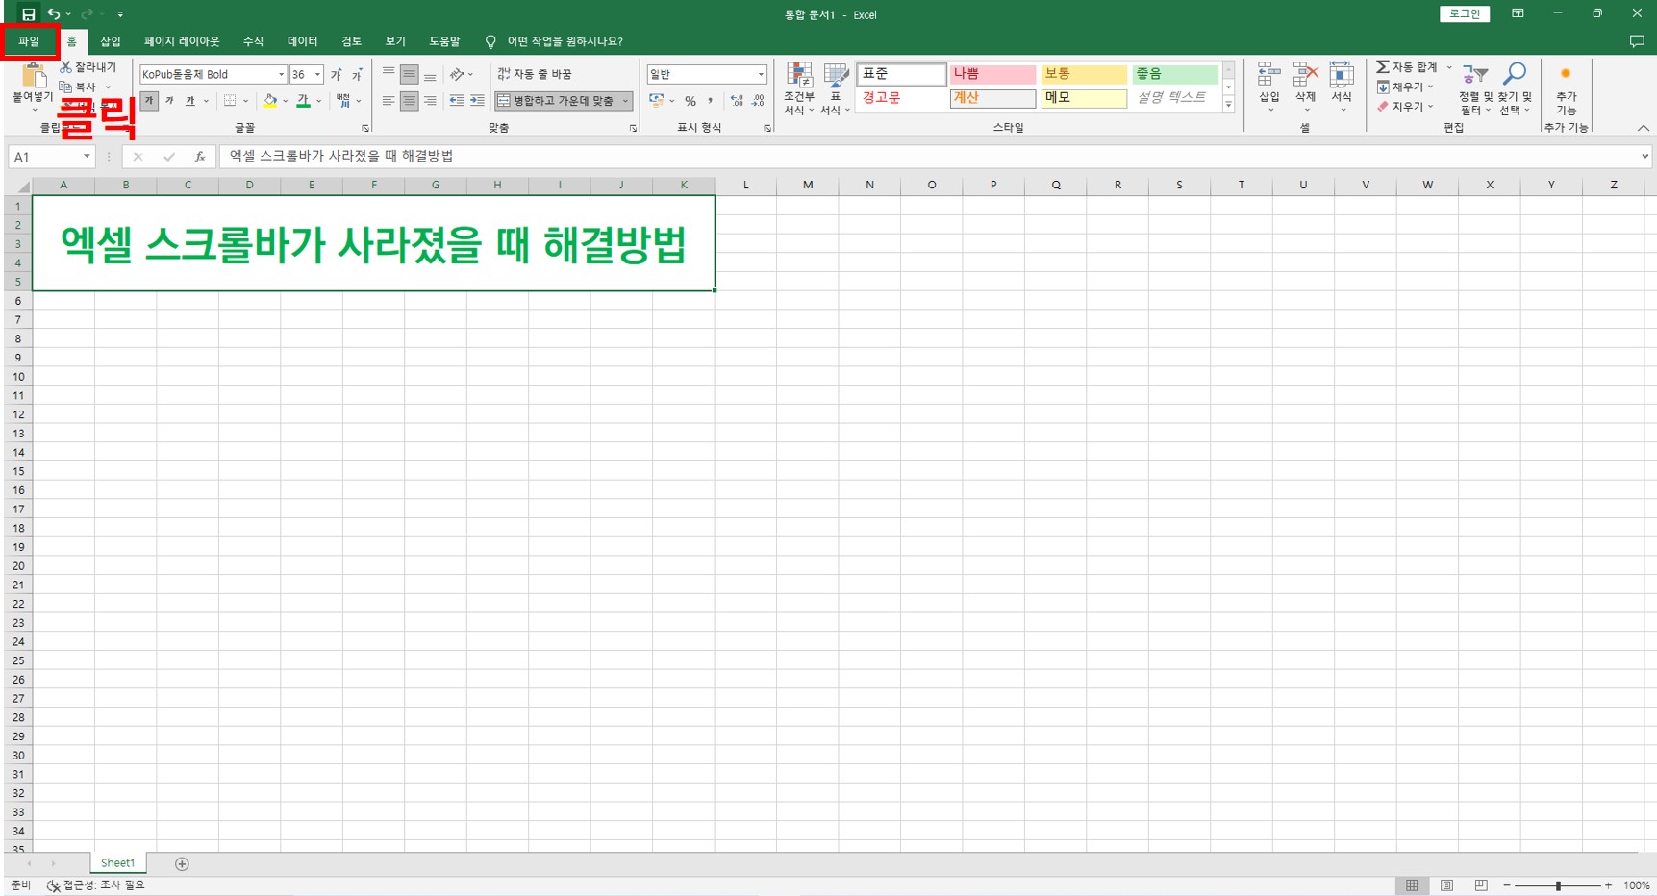Open Conditional Formatting (조건부 서식)
The image size is (1657, 896).
(x=799, y=88)
